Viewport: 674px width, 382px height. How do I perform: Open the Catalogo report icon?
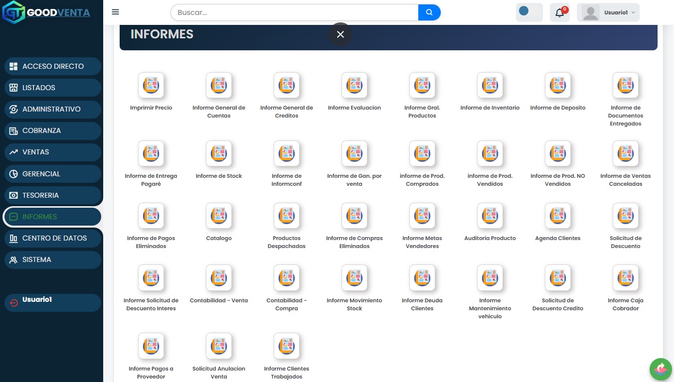point(219,216)
